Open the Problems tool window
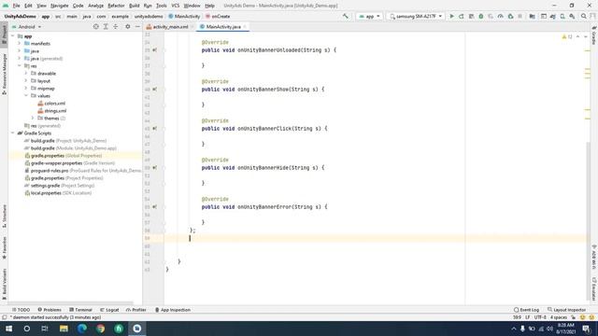Screen dimensions: 598x336 click(x=50, y=310)
